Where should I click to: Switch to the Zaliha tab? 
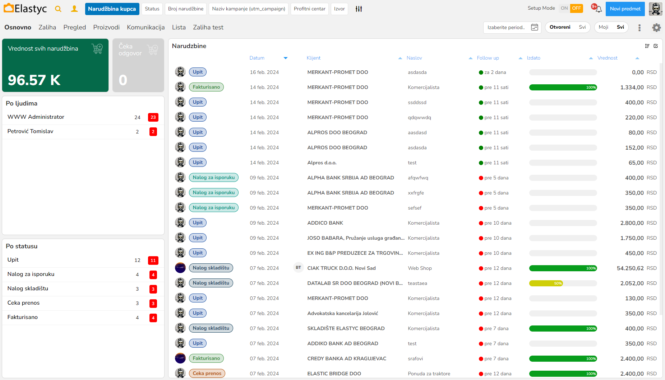coord(47,27)
